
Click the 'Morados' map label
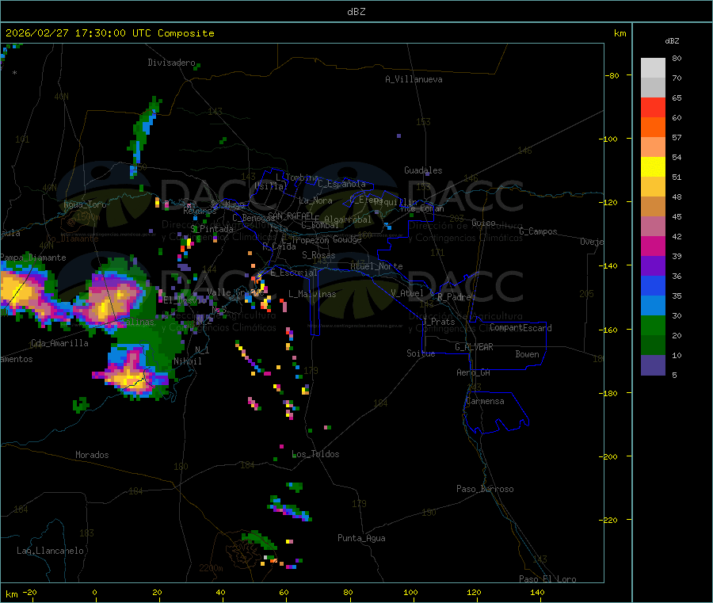(x=92, y=455)
